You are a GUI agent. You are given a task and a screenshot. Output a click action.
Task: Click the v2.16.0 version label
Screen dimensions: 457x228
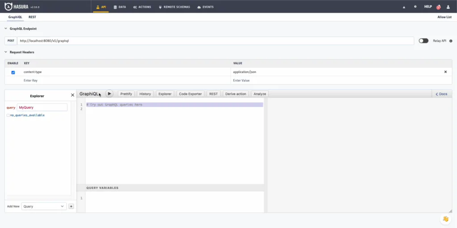tap(35, 7)
